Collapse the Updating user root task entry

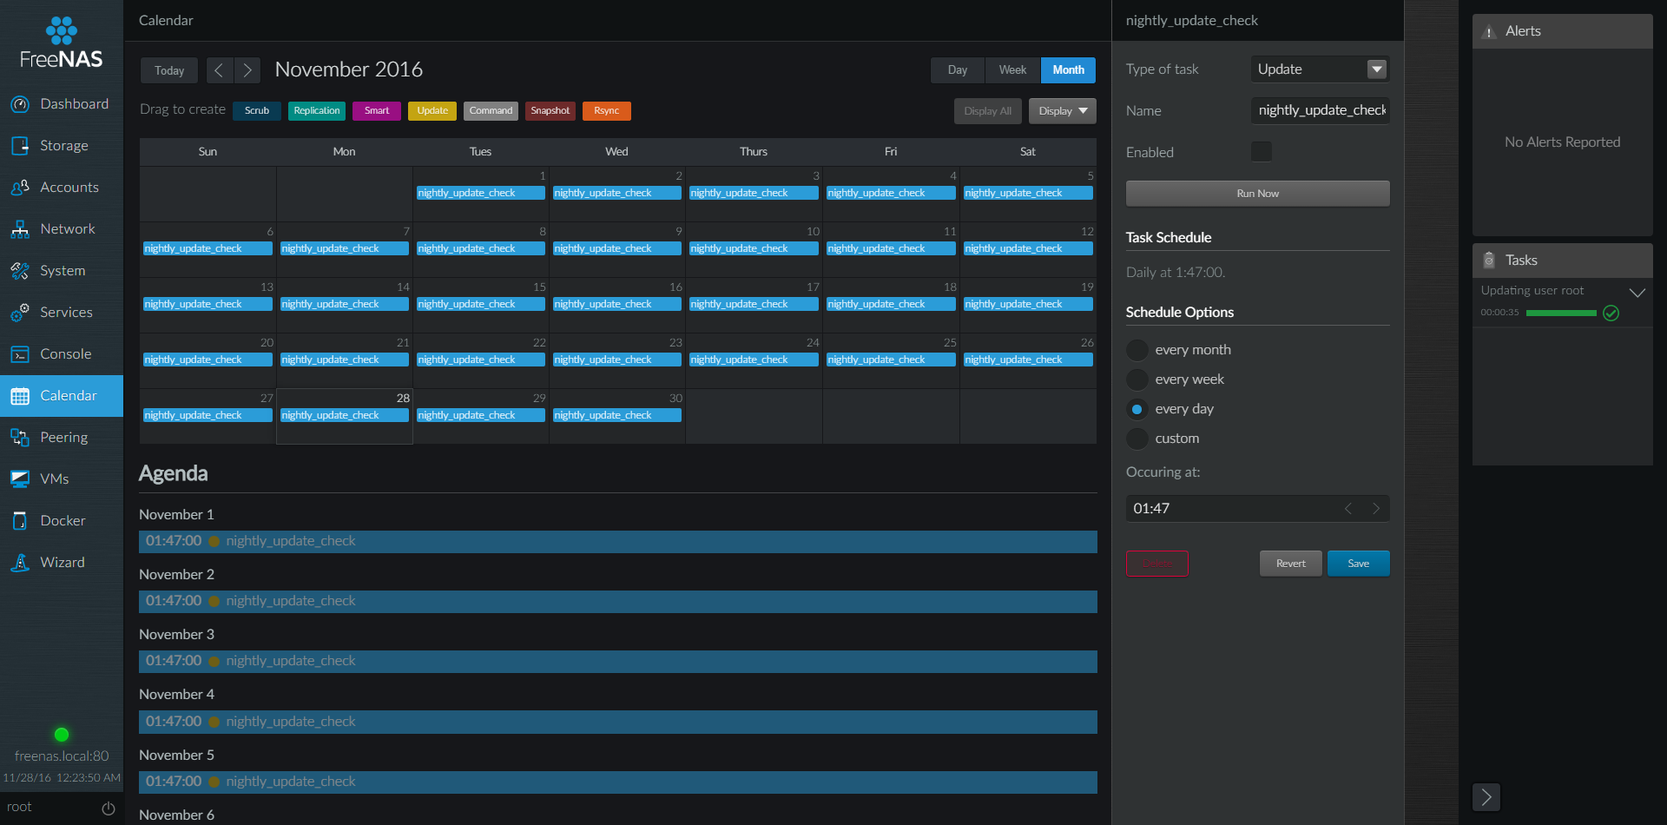pyautogui.click(x=1638, y=292)
